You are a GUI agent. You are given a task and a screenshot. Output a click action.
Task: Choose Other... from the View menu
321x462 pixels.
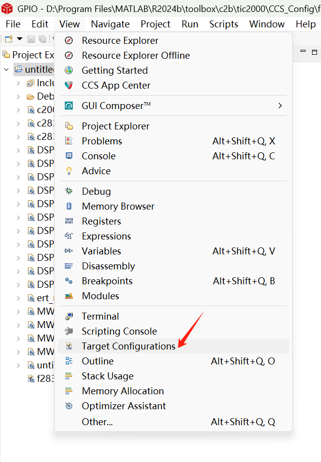(173, 422)
